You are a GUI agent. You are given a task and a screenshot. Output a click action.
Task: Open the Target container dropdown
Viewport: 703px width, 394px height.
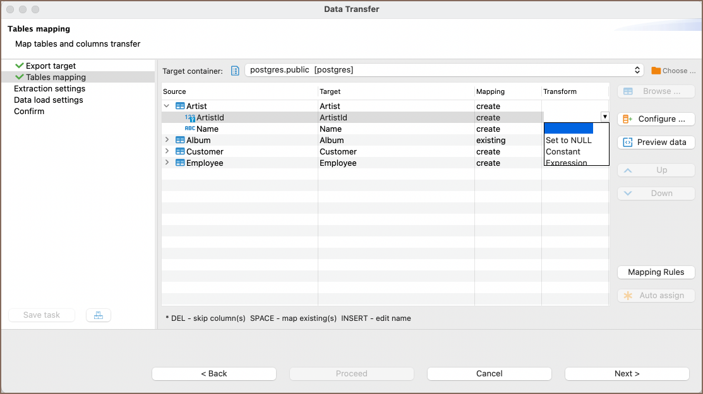tap(637, 70)
